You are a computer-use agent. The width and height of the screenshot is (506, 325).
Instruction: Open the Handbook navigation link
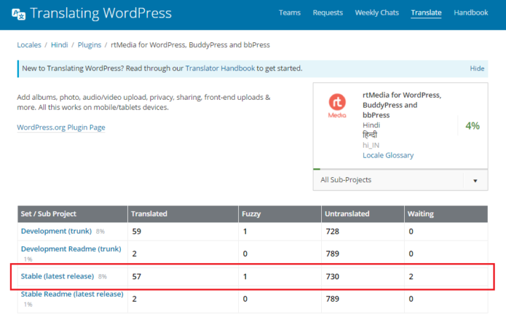tap(471, 13)
